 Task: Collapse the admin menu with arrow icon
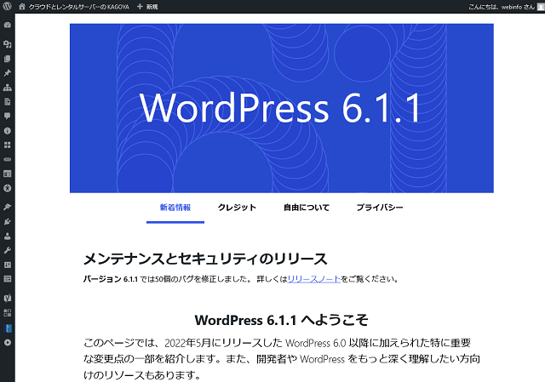click(x=7, y=342)
